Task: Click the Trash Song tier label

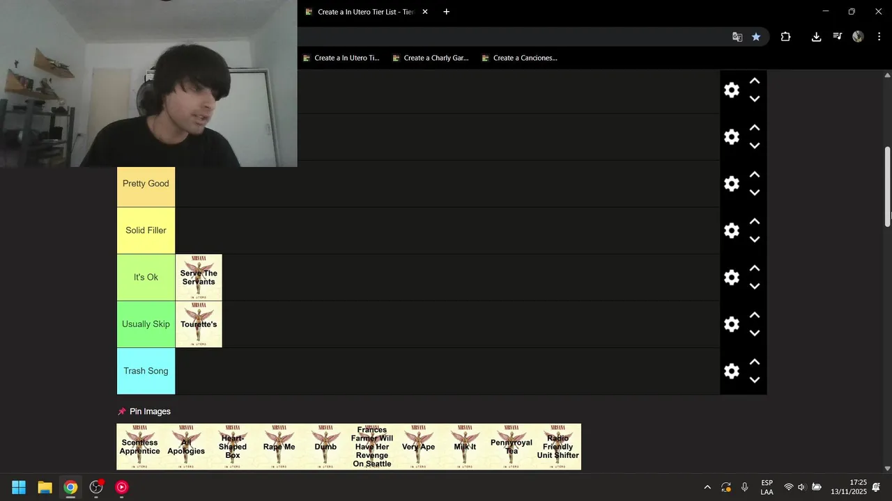Action: click(x=146, y=371)
